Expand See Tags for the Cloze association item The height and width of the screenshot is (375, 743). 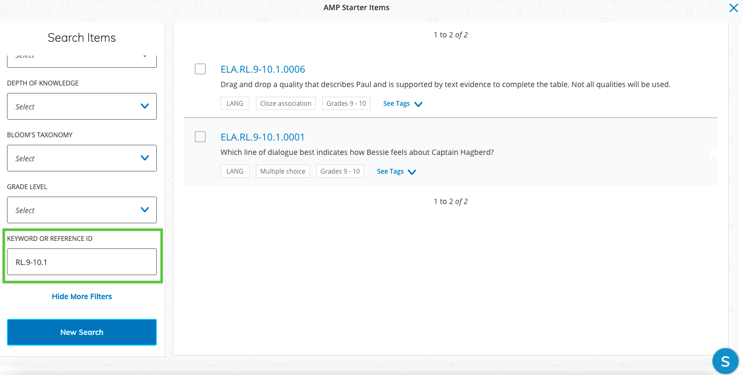[403, 104]
